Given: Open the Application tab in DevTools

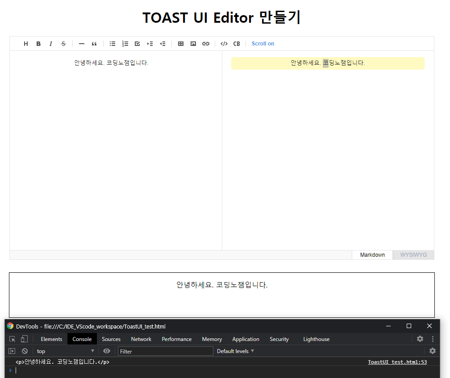Looking at the screenshot, I should pos(246,339).
